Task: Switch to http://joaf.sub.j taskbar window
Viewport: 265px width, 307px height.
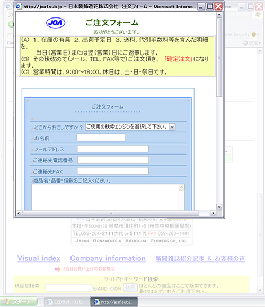Action: point(113,302)
